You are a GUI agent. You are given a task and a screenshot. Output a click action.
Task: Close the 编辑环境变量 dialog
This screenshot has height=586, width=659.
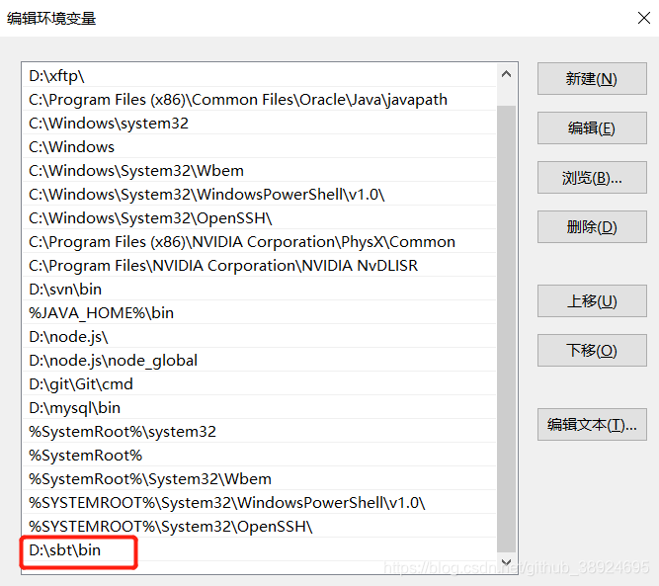coord(644,18)
